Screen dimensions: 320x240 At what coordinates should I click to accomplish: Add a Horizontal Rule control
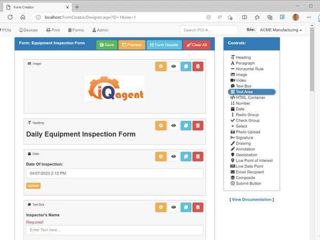click(x=247, y=69)
